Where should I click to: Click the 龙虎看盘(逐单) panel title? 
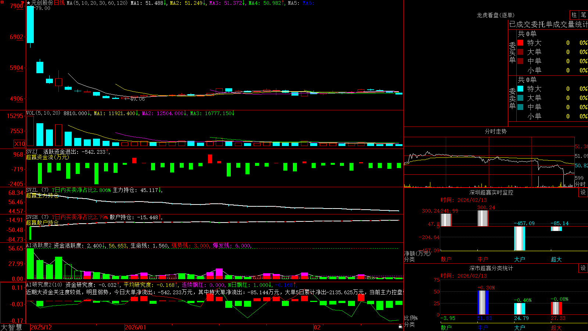pyautogui.click(x=495, y=15)
